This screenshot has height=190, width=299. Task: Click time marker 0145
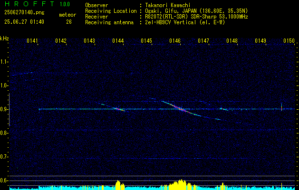coord(146,41)
